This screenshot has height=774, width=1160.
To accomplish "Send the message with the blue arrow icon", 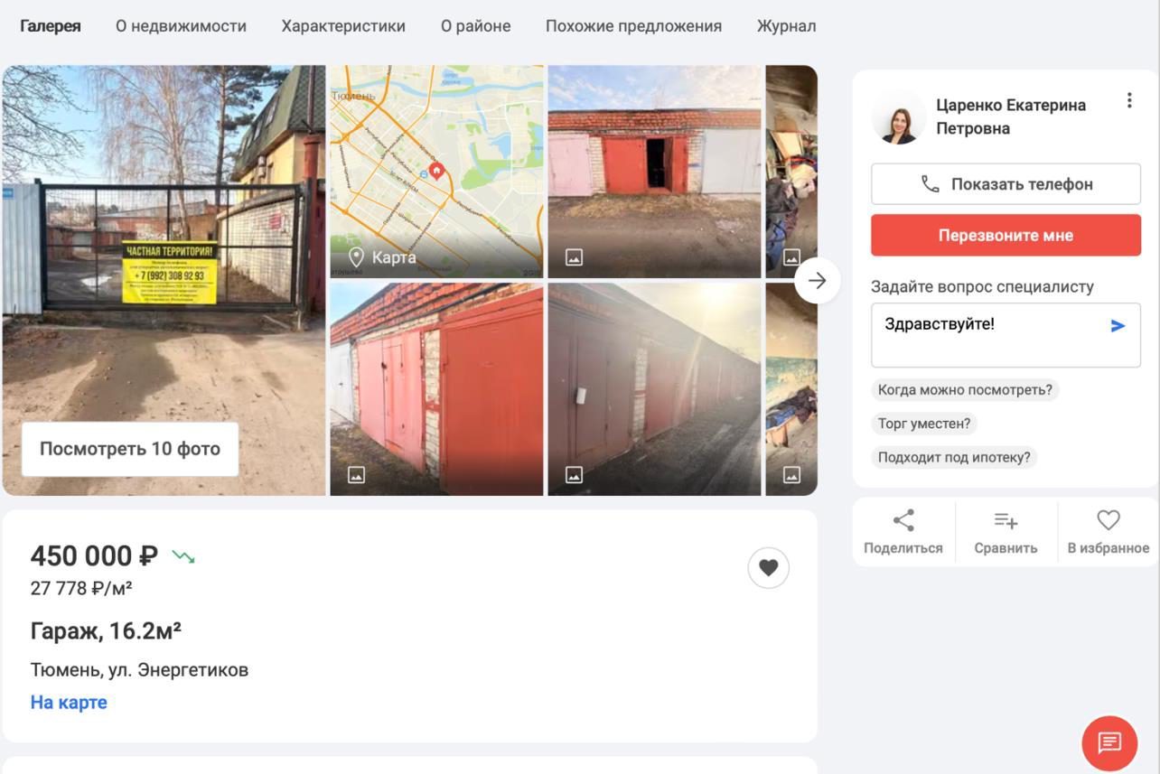I will point(1118,326).
